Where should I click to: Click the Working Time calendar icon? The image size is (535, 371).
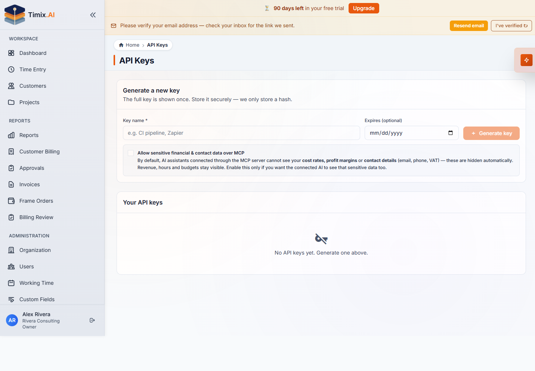(11, 283)
